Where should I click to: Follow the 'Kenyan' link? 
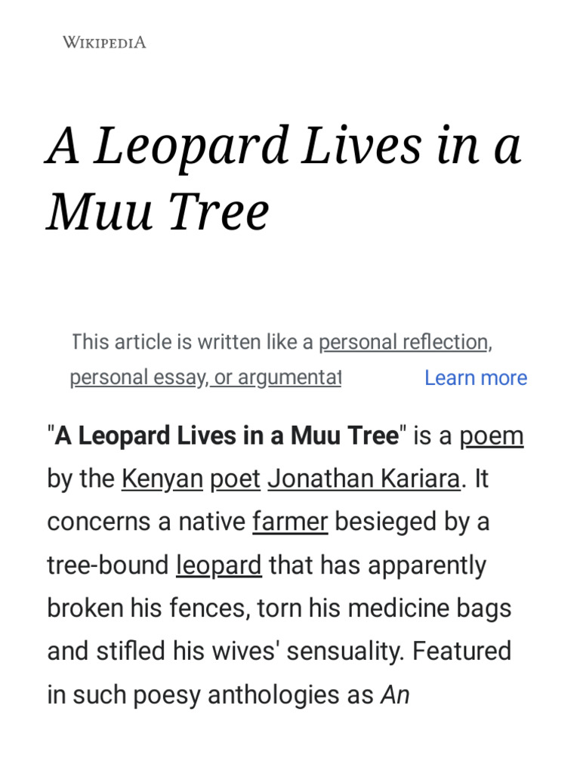pyautogui.click(x=162, y=479)
